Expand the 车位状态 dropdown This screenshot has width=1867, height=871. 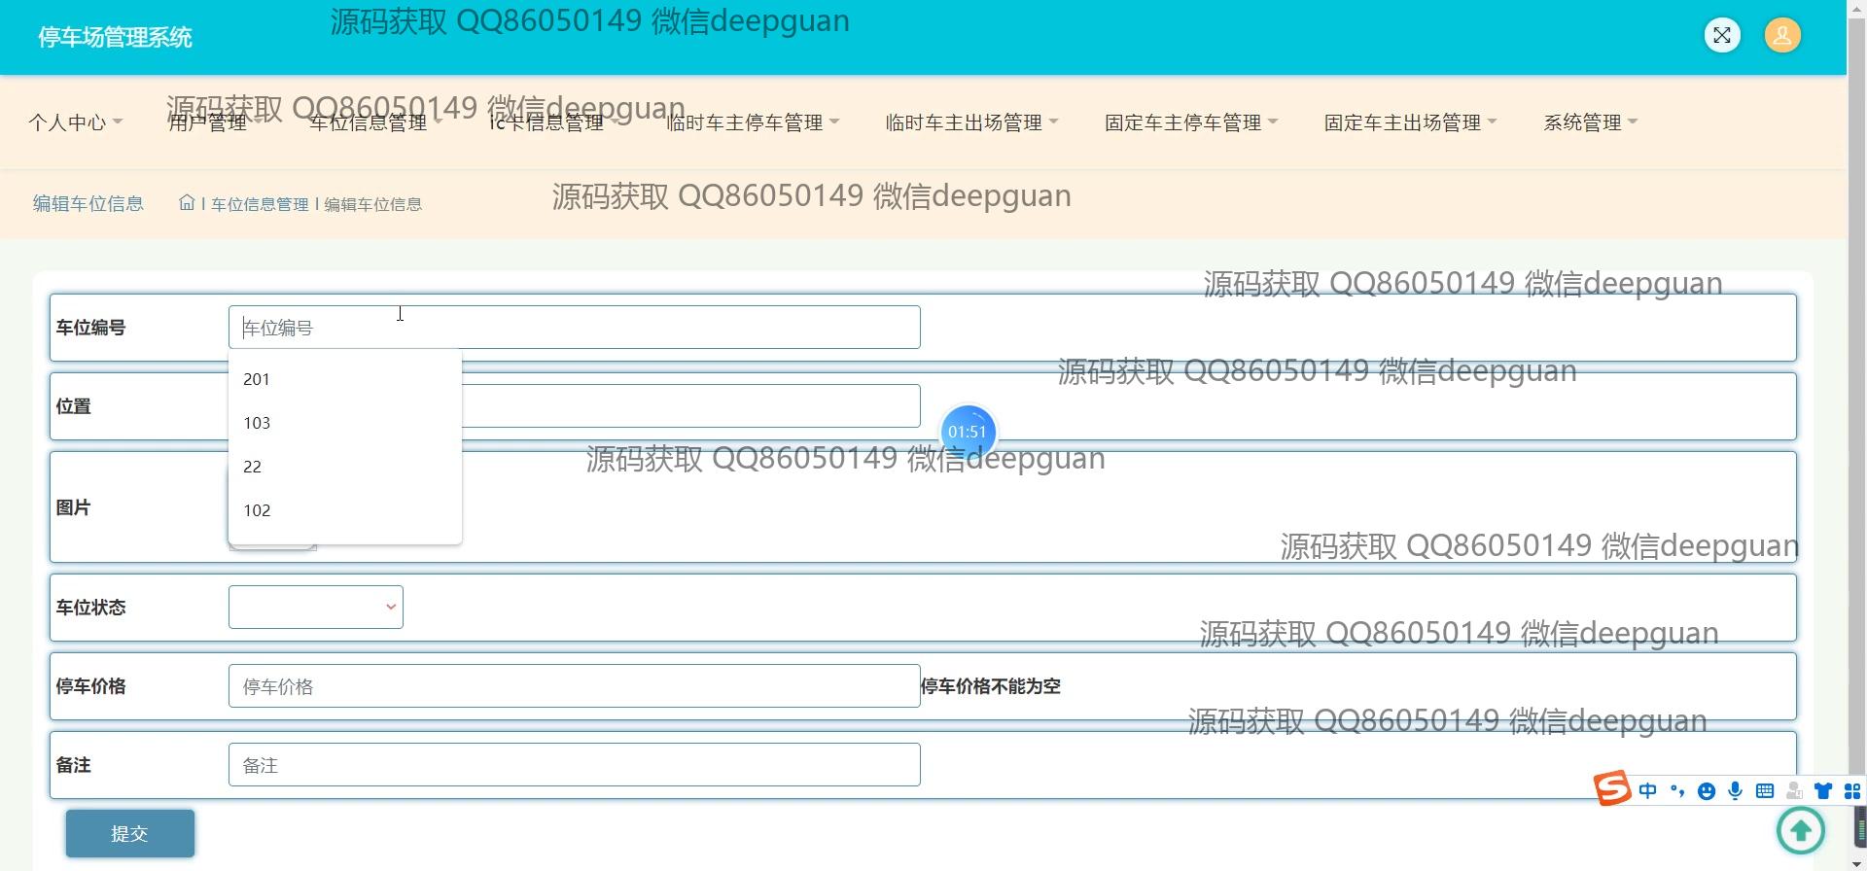click(316, 608)
